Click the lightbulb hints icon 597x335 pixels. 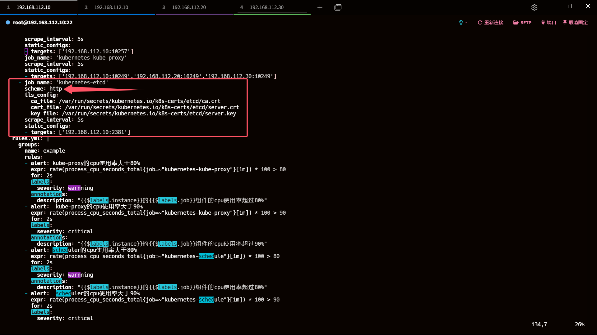pos(461,22)
